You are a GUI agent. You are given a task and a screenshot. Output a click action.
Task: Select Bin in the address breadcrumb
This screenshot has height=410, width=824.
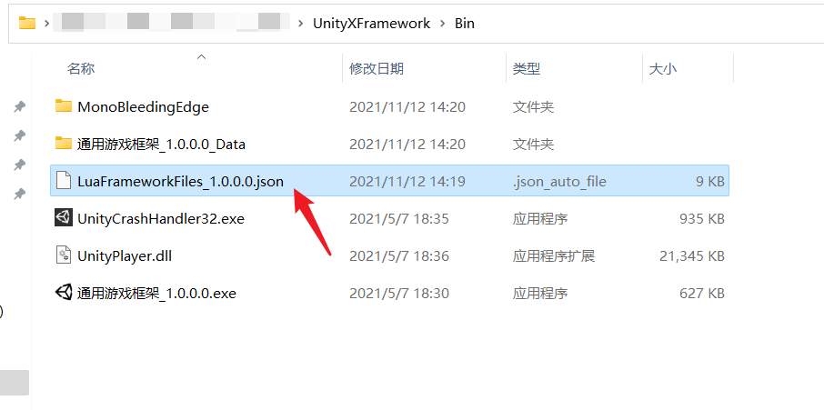(465, 24)
